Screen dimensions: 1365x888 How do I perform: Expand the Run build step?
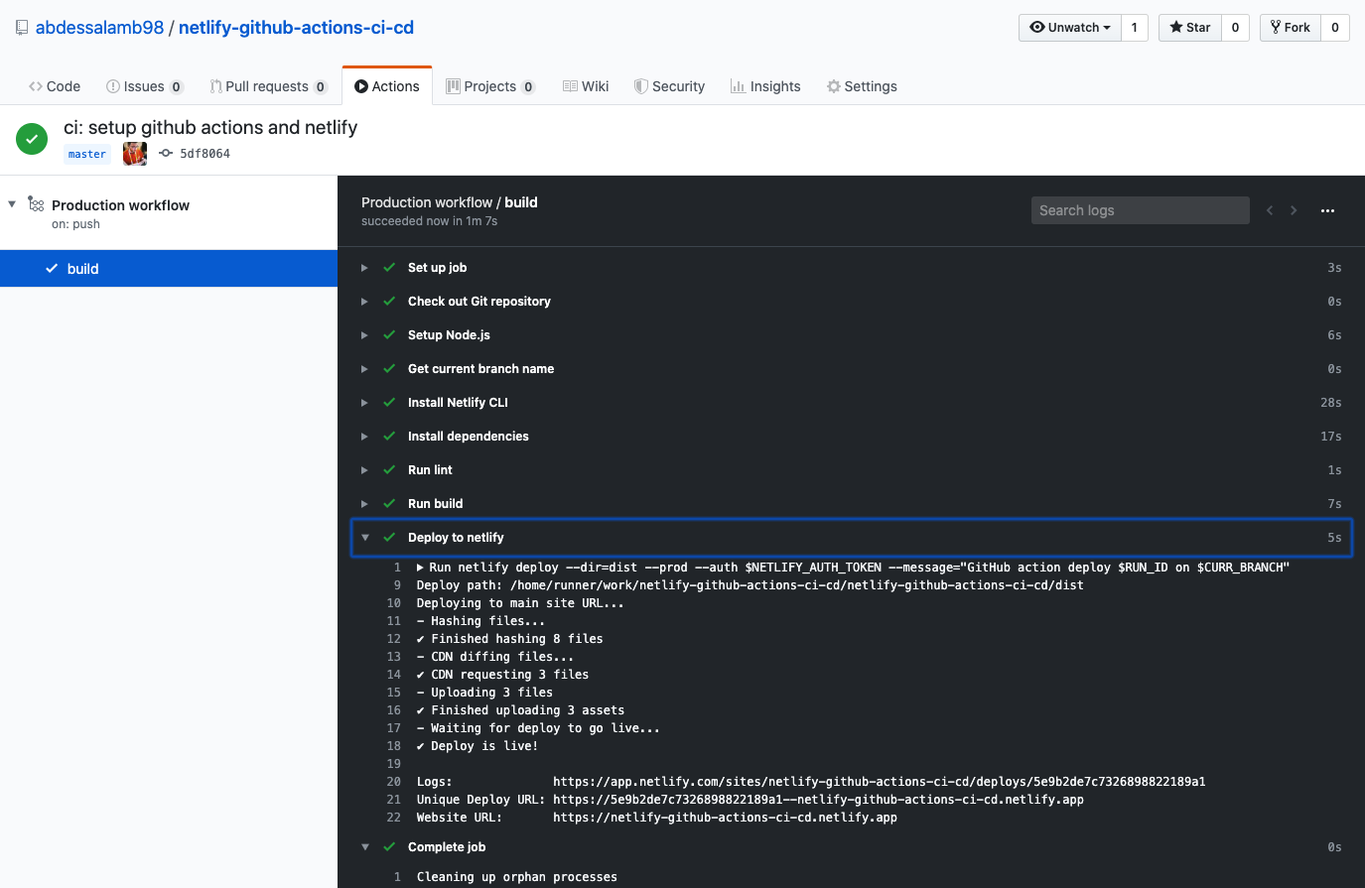[x=364, y=504]
